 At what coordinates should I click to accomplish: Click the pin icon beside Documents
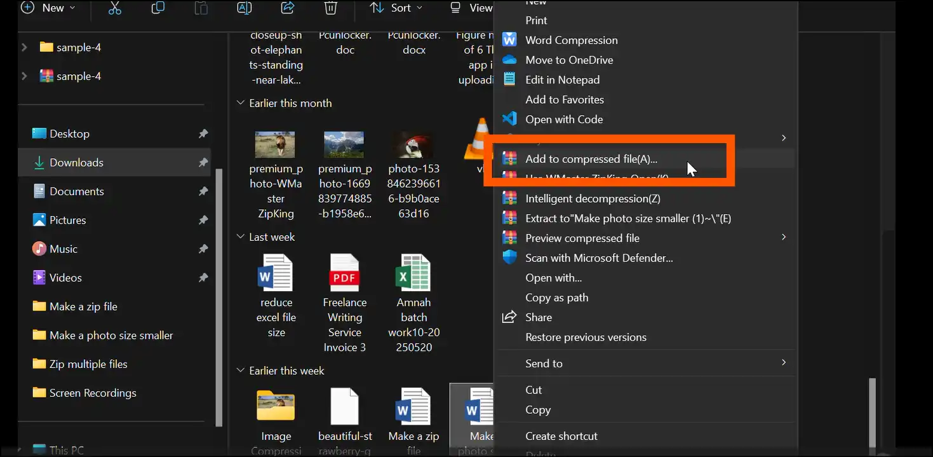[x=203, y=191]
